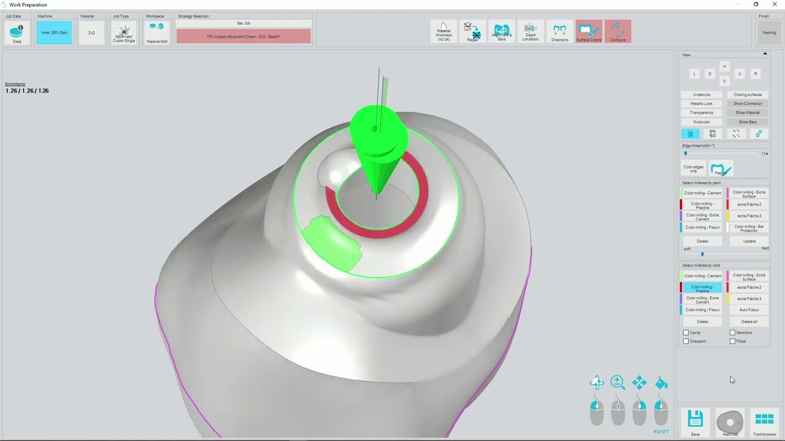
Task: Select solid shaded display mode icon
Action: [690, 134]
